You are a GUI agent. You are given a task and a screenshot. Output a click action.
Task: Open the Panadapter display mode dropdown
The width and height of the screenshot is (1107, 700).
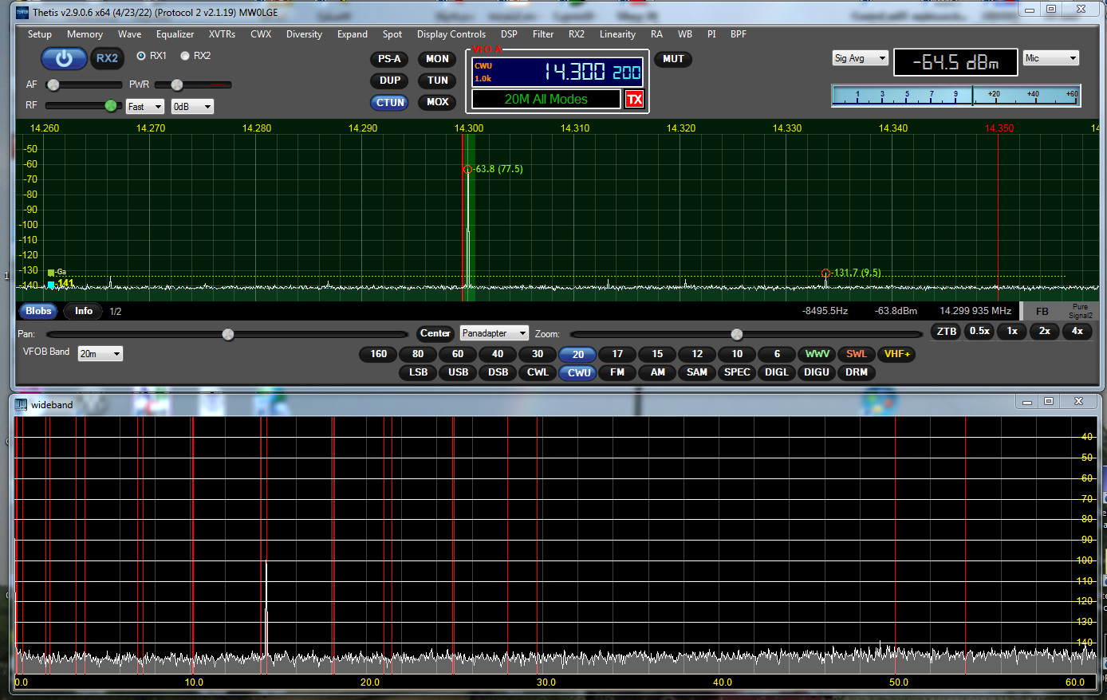click(x=494, y=333)
